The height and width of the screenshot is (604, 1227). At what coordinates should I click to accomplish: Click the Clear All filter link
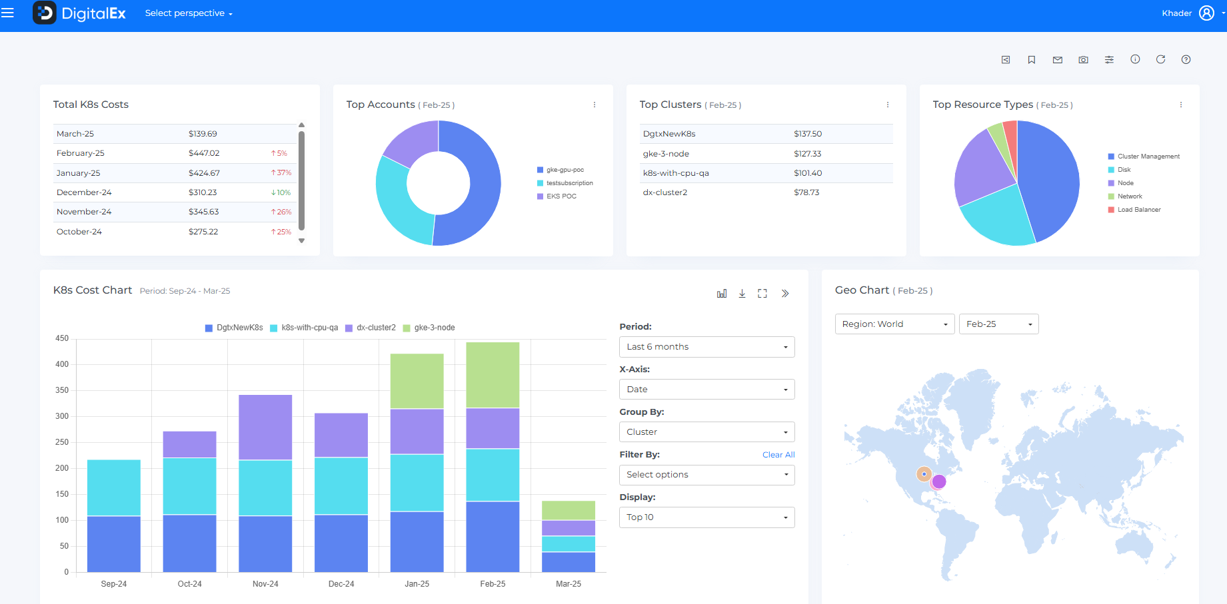[x=778, y=455]
